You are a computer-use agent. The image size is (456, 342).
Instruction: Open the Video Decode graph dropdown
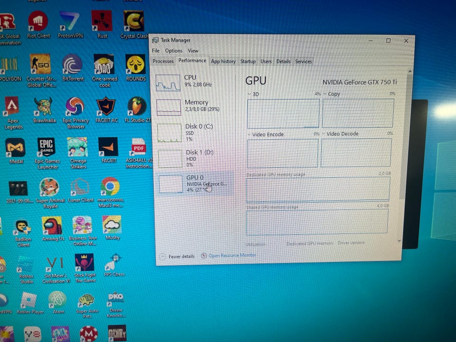click(323, 134)
